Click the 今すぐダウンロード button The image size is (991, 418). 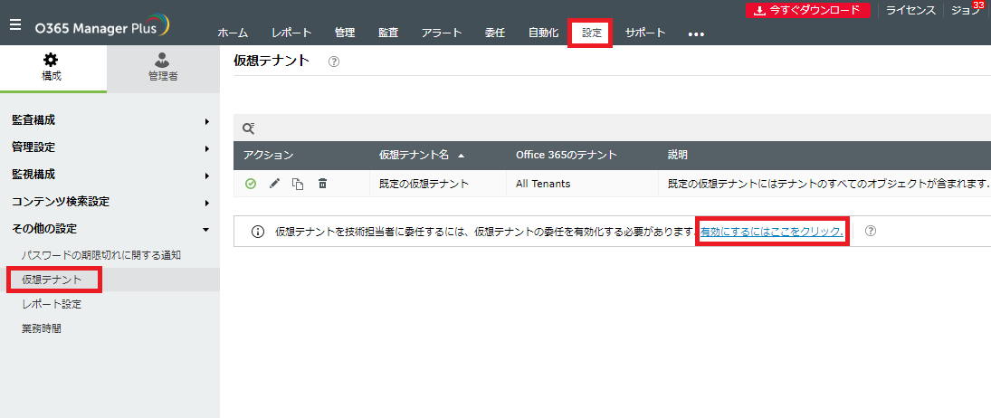pyautogui.click(x=807, y=10)
